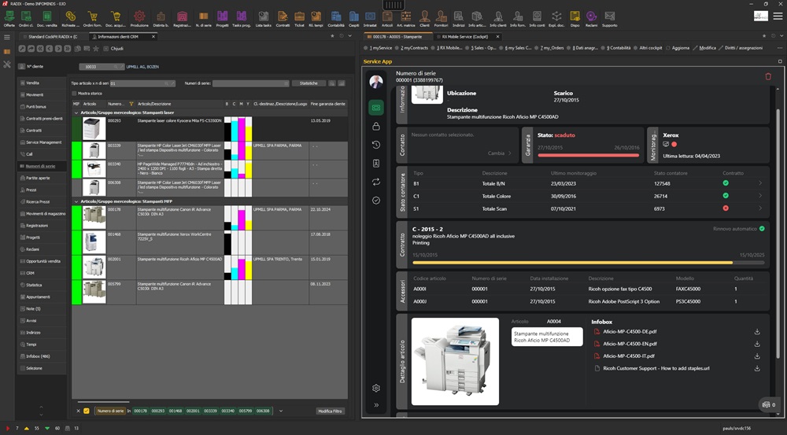This screenshot has height=435, width=787.
Task: Open the Reclami toolbar icon
Action: pyautogui.click(x=591, y=17)
